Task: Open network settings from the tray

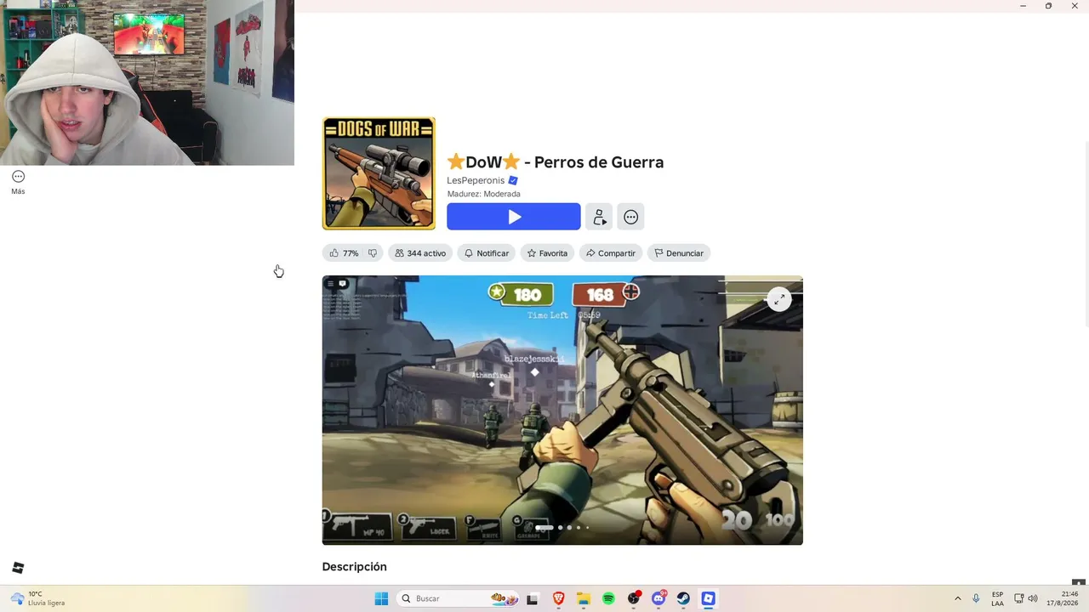Action: pyautogui.click(x=1018, y=598)
